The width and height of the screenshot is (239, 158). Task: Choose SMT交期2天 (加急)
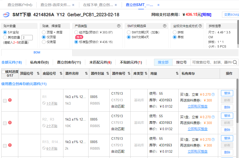click(129, 32)
